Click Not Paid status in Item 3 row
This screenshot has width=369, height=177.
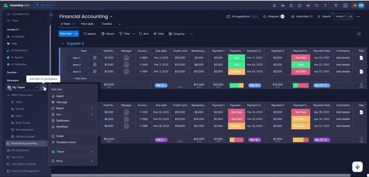click(x=301, y=72)
